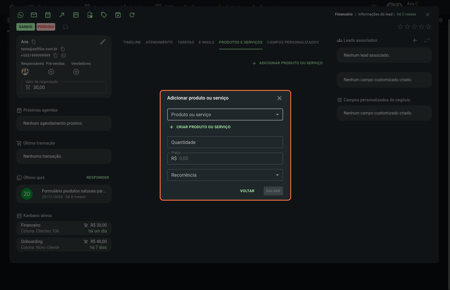Image resolution: width=450 pixels, height=290 pixels.
Task: Focus the Preço input field
Action: (225, 159)
